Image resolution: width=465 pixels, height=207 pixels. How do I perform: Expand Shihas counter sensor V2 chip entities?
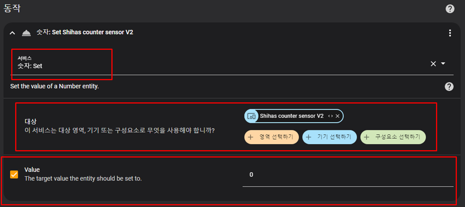coord(330,116)
